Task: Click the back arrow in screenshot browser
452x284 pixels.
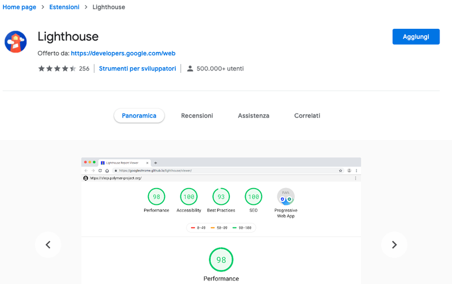Action: coord(86,171)
